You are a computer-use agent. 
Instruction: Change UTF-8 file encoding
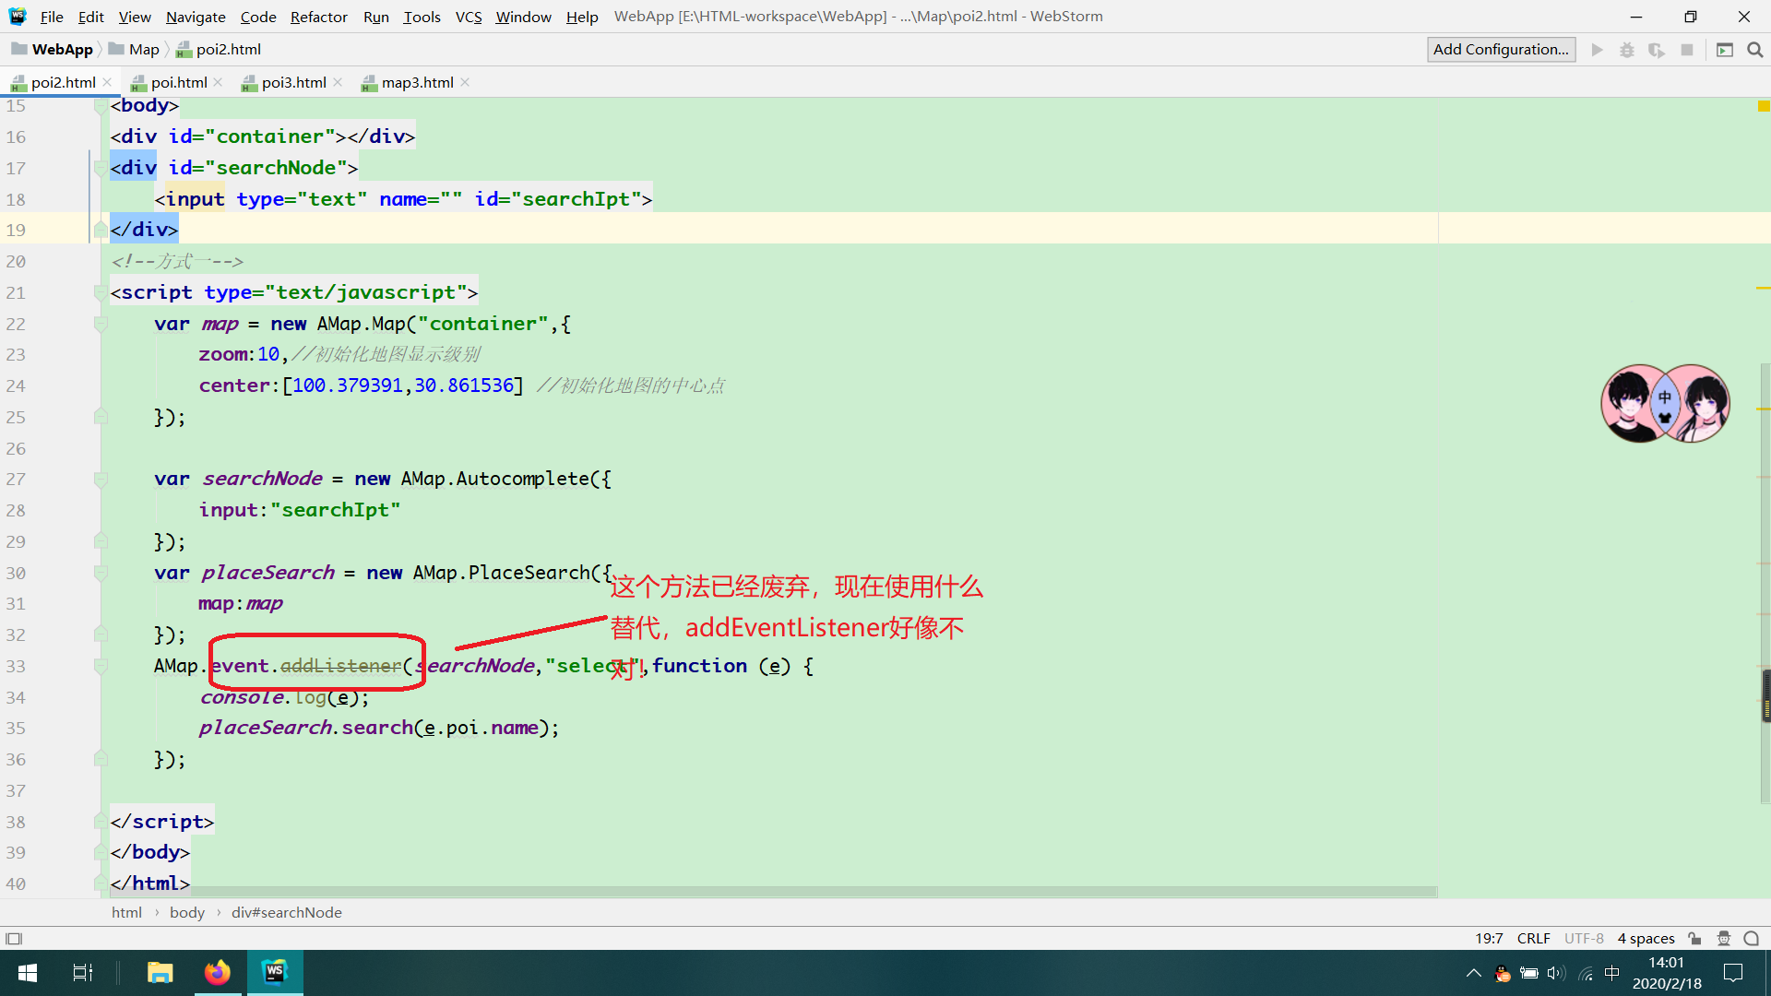tap(1584, 939)
